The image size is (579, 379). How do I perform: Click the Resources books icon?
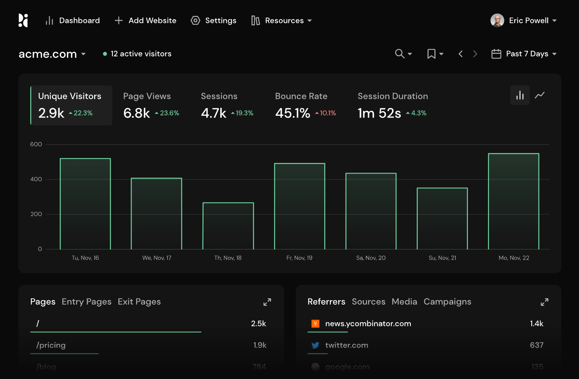(x=256, y=21)
